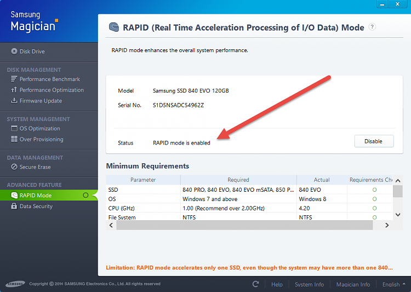Image resolution: width=411 pixels, height=292 pixels.
Task: Click the Requirements Check column header
Action: pos(370,180)
